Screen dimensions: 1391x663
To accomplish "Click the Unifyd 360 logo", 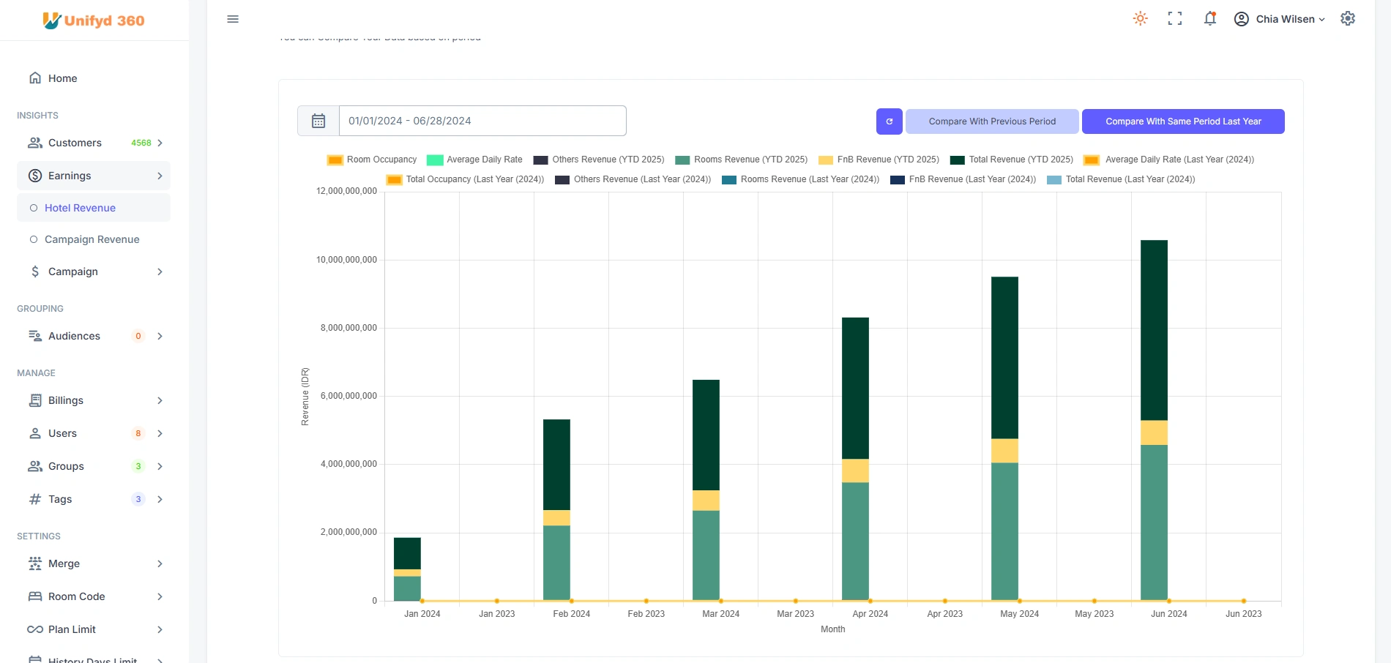I will [94, 20].
